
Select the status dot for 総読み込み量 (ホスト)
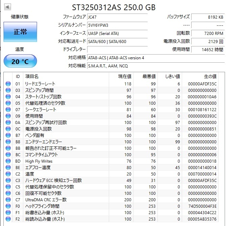point(8,219)
